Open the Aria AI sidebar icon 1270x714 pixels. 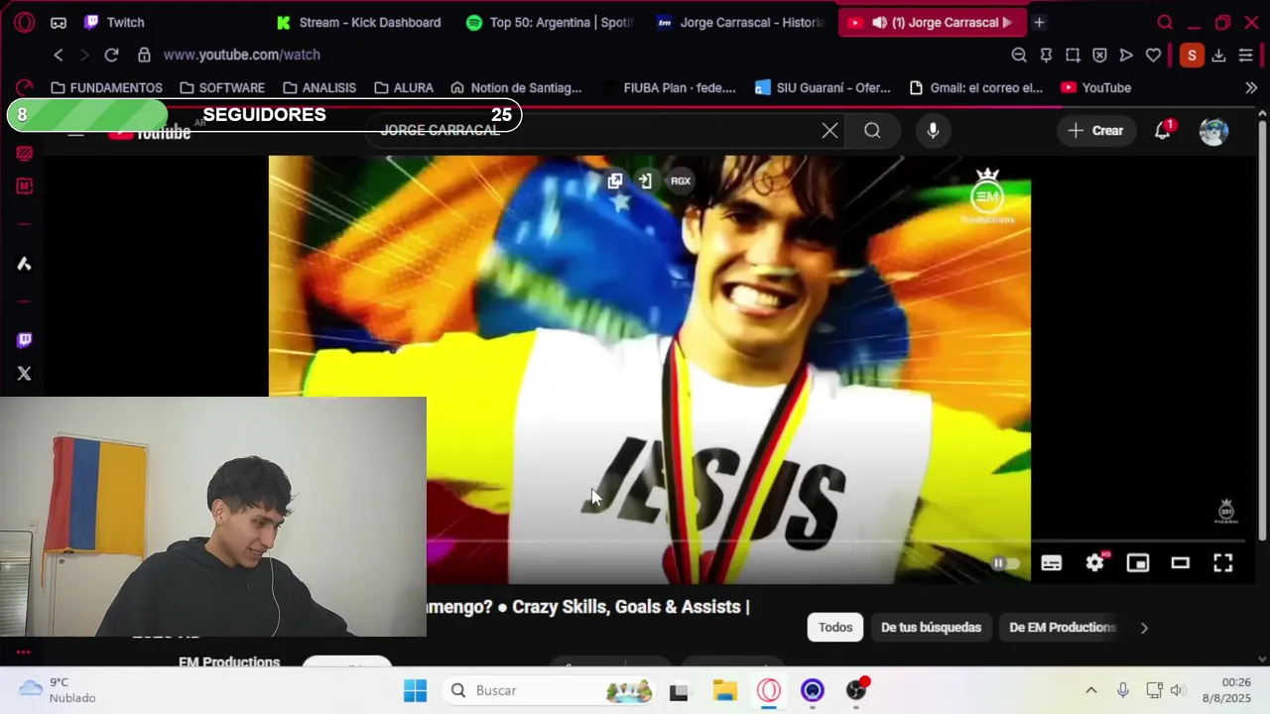24,264
